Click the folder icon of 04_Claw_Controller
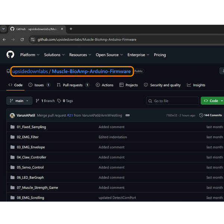The height and width of the screenshot is (224, 224). pos(12,157)
